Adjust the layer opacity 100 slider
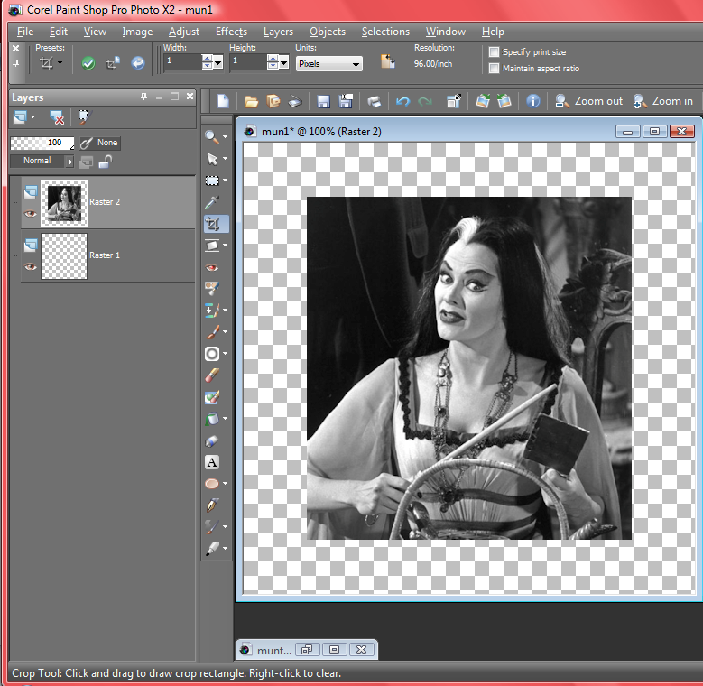 [x=42, y=143]
